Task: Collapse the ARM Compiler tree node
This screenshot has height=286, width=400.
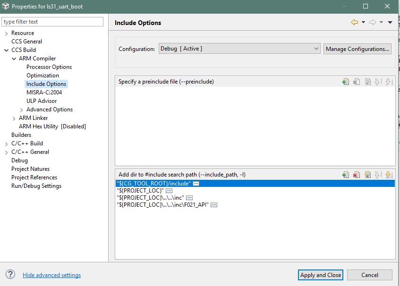Action: (15, 58)
